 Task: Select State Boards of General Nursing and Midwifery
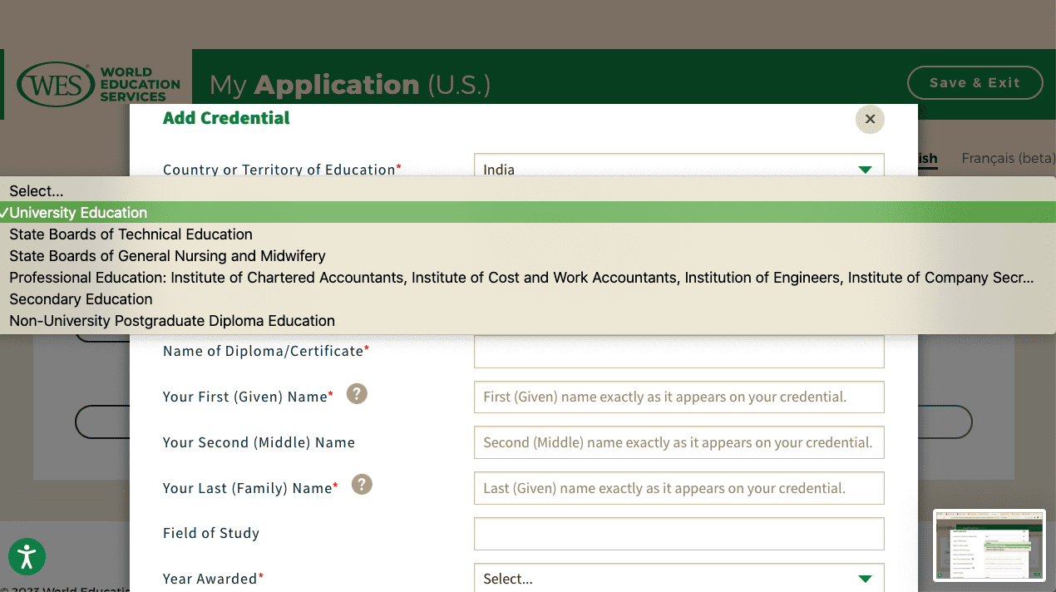pyautogui.click(x=166, y=255)
